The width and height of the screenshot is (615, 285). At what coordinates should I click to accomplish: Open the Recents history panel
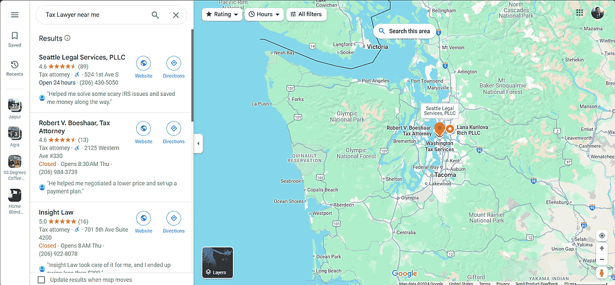click(14, 68)
